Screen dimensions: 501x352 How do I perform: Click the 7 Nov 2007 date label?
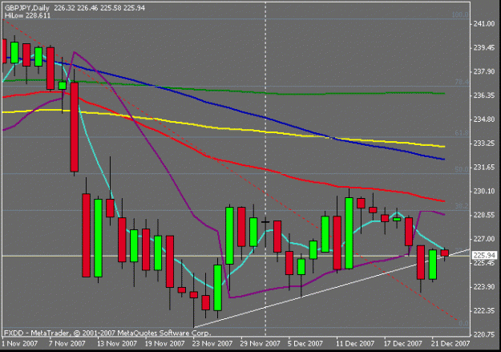(x=67, y=344)
